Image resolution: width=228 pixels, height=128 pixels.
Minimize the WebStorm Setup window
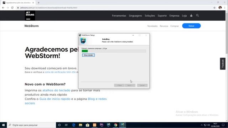(x=133, y=35)
